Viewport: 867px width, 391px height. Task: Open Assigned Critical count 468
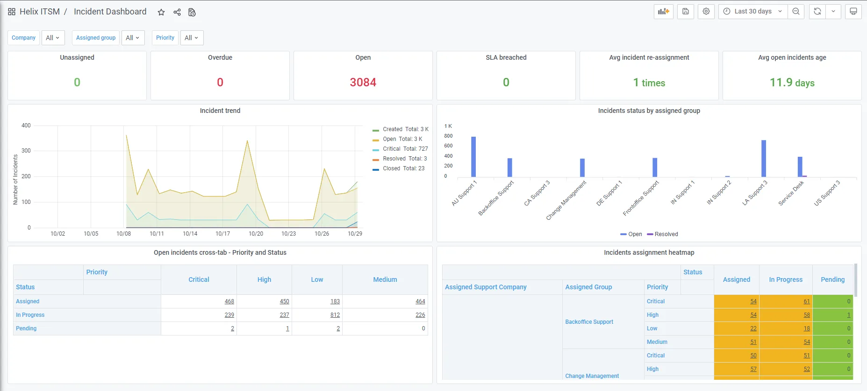[229, 301]
